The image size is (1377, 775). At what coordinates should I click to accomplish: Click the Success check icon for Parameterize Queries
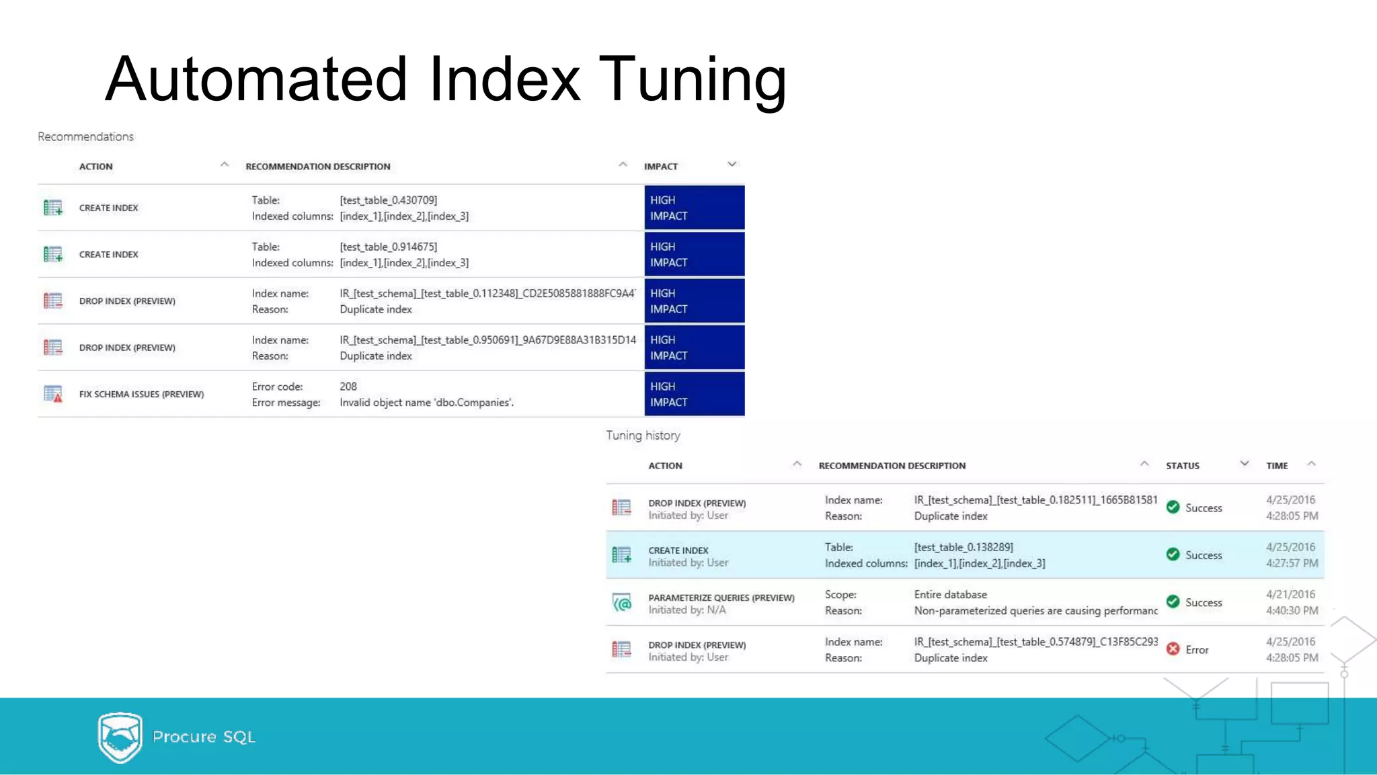[1173, 602]
